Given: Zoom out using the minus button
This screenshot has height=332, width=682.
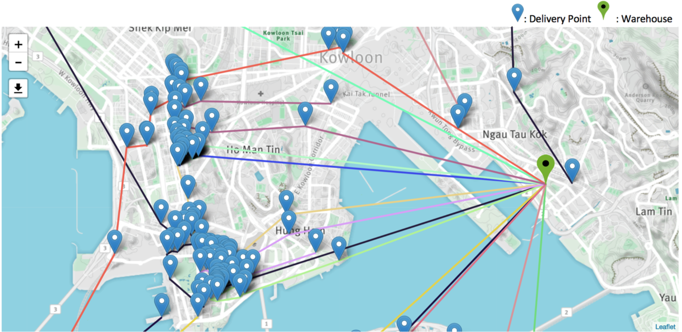Looking at the screenshot, I should 18,62.
